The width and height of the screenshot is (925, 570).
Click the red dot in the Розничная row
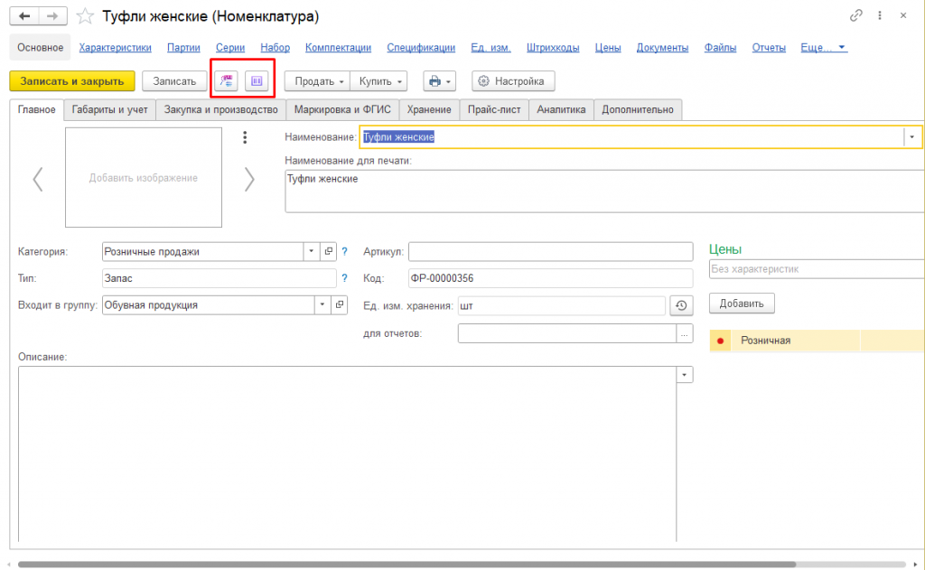tap(720, 341)
